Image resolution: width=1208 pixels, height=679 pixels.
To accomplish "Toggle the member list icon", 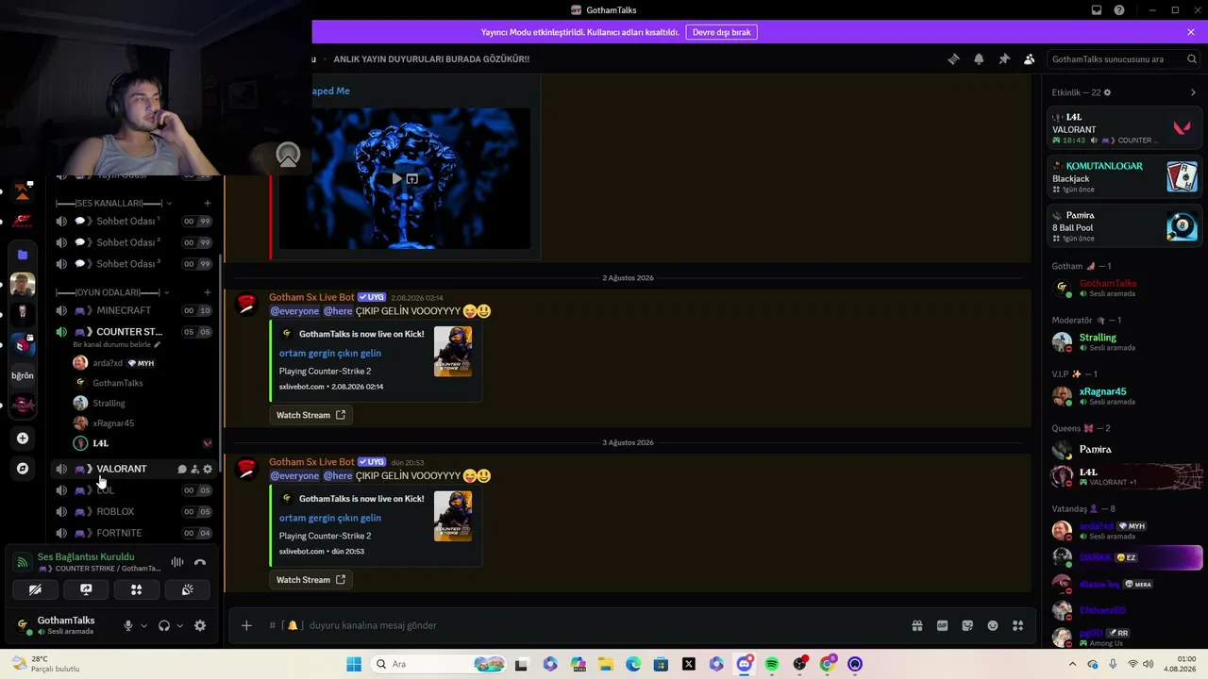I will pyautogui.click(x=1029, y=58).
